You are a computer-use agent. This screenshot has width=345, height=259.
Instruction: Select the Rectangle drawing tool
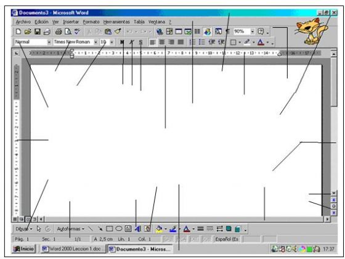click(x=110, y=229)
